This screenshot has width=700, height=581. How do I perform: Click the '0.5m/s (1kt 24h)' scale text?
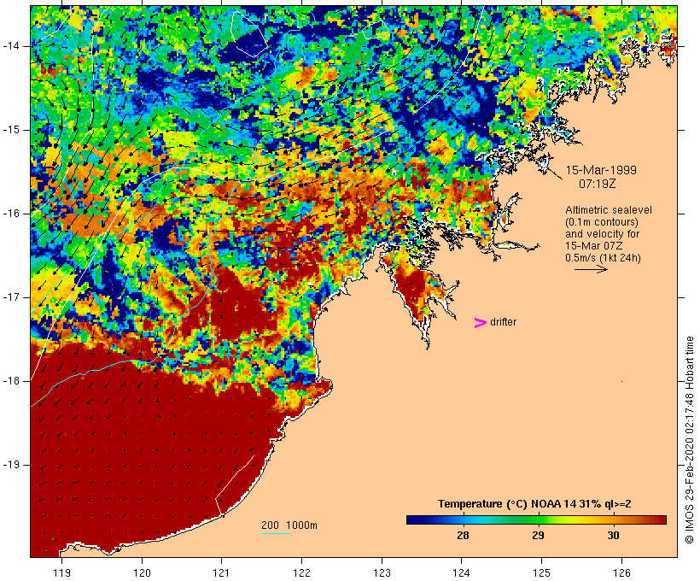(x=603, y=258)
